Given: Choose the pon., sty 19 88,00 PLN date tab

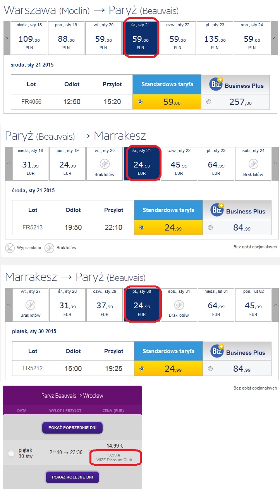Looking at the screenshot, I should [x=66, y=38].
